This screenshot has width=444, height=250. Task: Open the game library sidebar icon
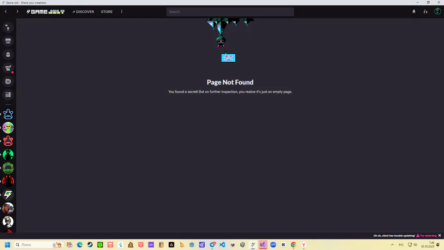click(8, 95)
